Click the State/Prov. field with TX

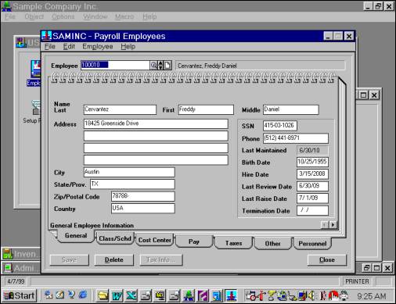132,184
